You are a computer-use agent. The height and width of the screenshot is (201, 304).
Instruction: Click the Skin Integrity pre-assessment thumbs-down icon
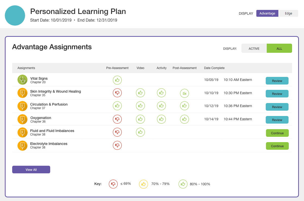[117, 93]
